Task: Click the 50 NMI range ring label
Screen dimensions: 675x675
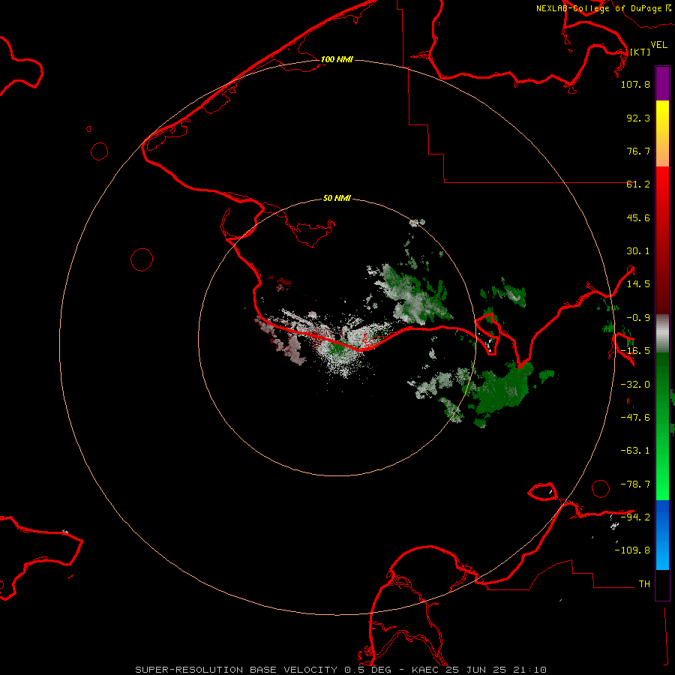Action: pyautogui.click(x=337, y=199)
